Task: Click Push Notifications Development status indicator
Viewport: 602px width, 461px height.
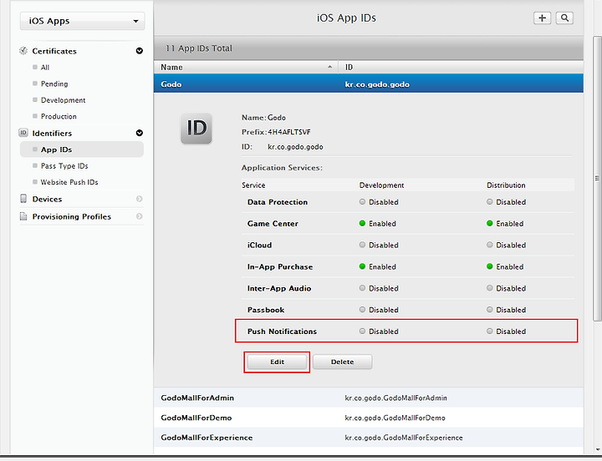Action: pos(362,331)
